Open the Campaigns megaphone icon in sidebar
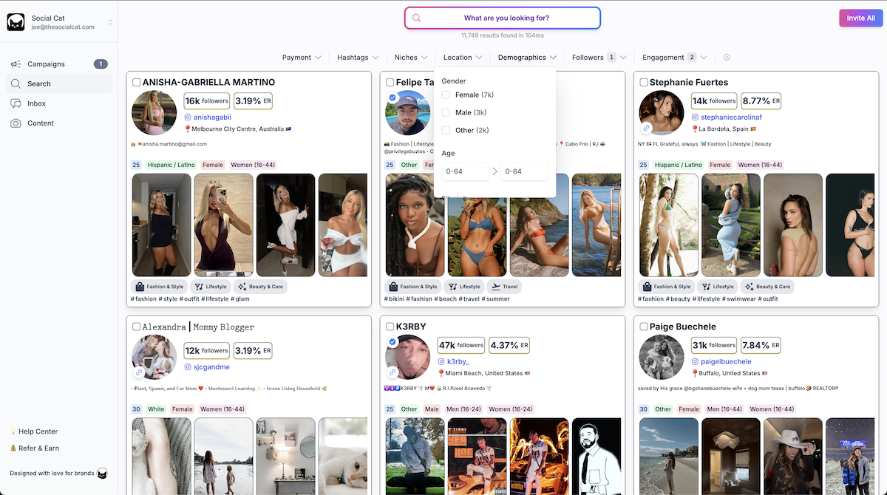The image size is (887, 495). (16, 64)
